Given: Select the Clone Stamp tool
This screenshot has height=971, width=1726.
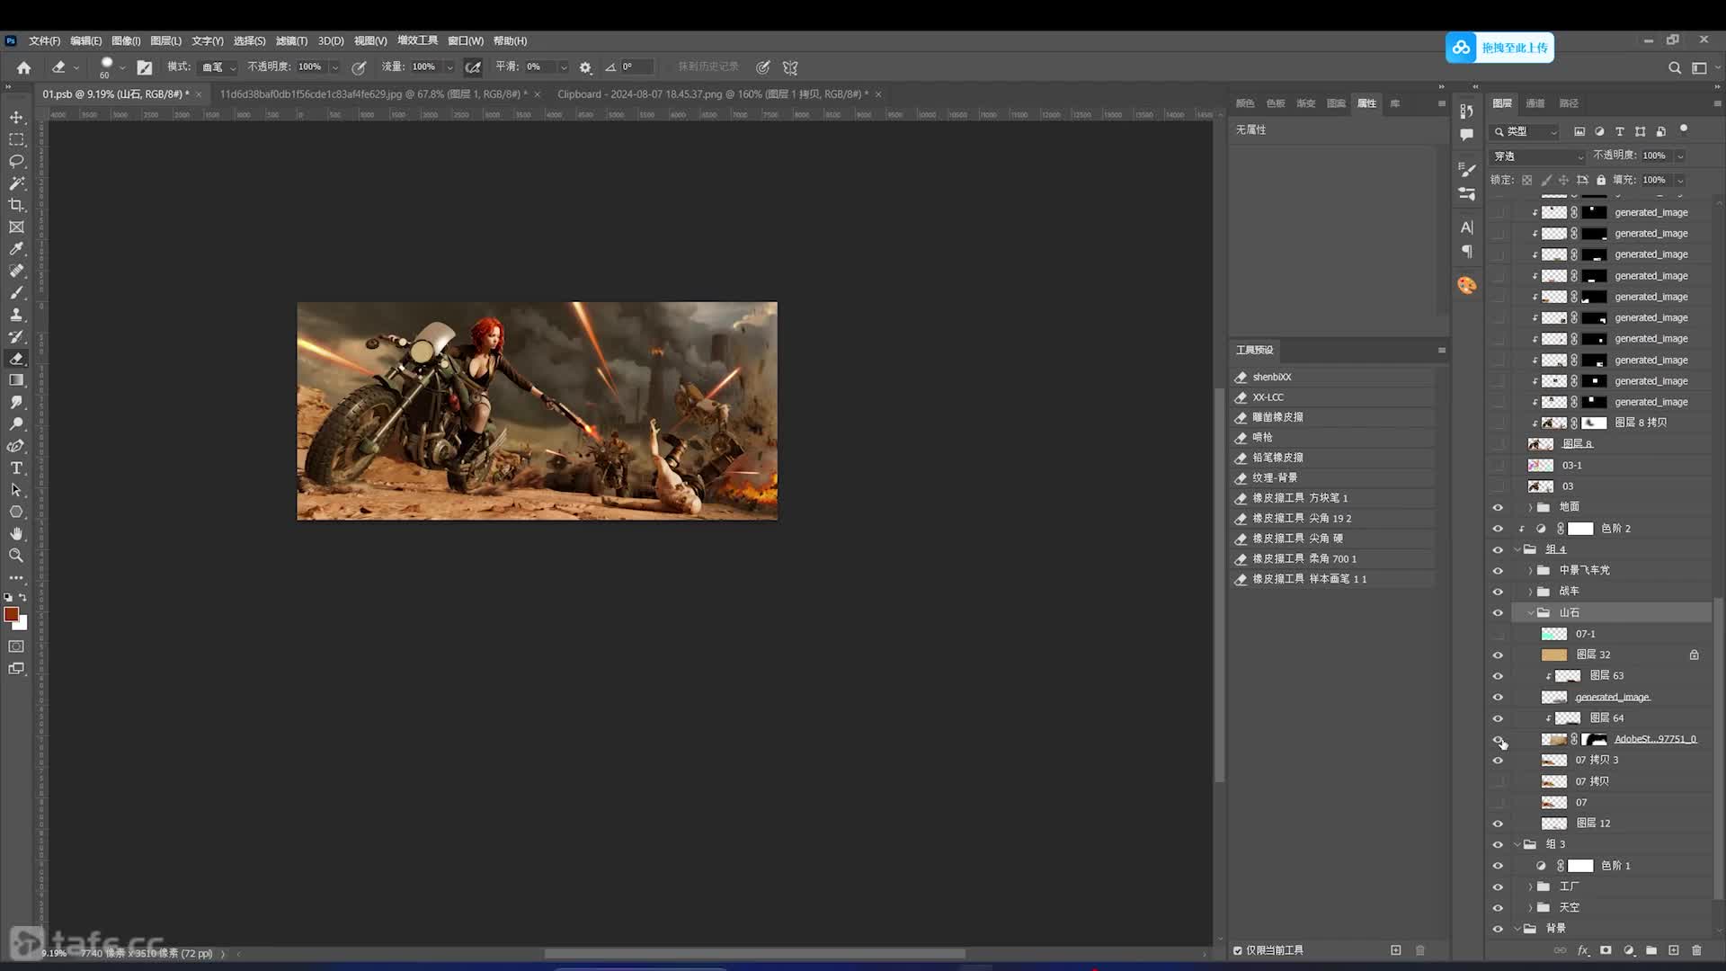Looking at the screenshot, I should point(16,315).
